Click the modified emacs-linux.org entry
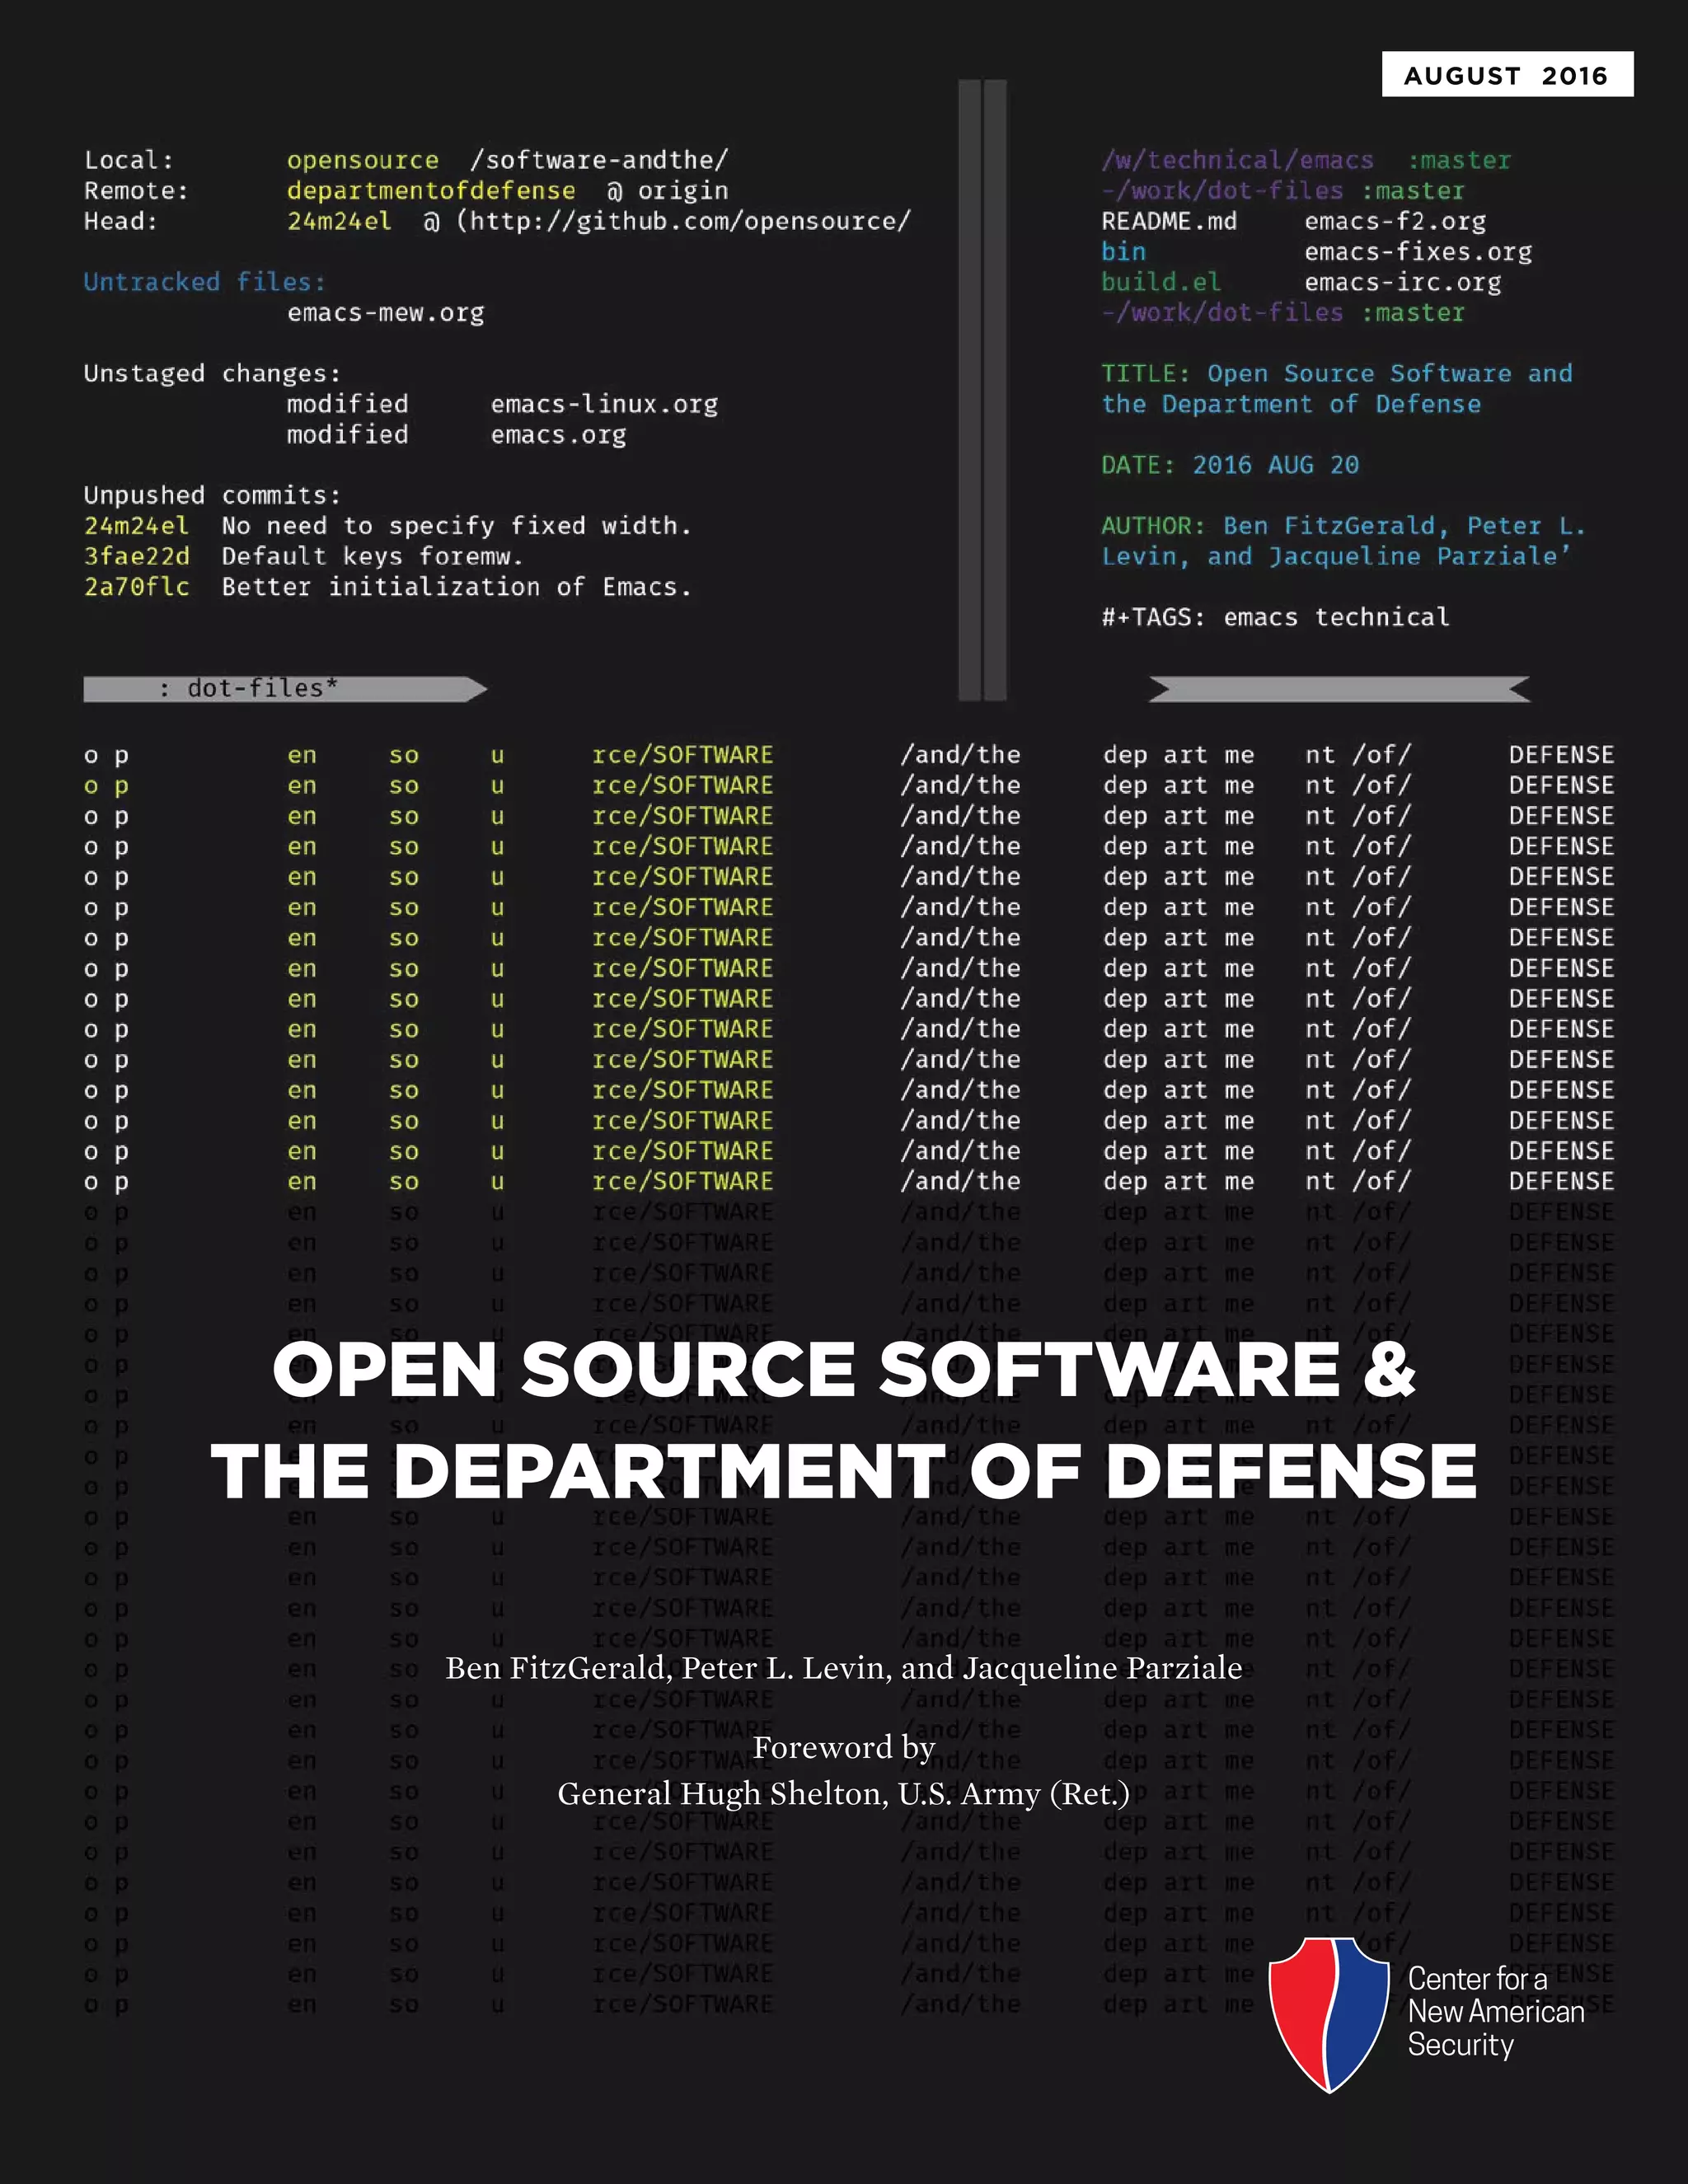The height and width of the screenshot is (2184, 1688). point(604,404)
